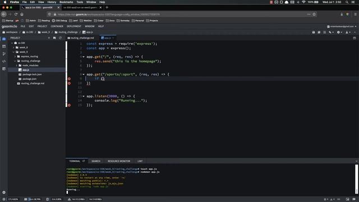Close the app.js editor tab
Image resolution: width=359 pixels, height=202 pixels.
(113, 38)
